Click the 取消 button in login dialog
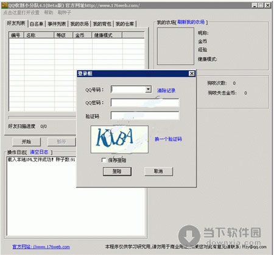This screenshot has height=255, width=274. 158,171
